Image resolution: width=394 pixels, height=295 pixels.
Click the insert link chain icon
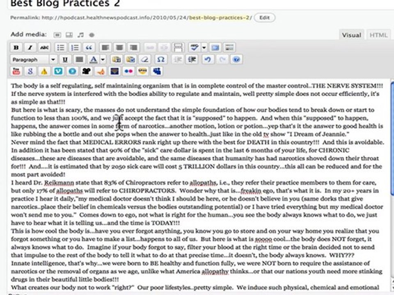tap(150, 48)
